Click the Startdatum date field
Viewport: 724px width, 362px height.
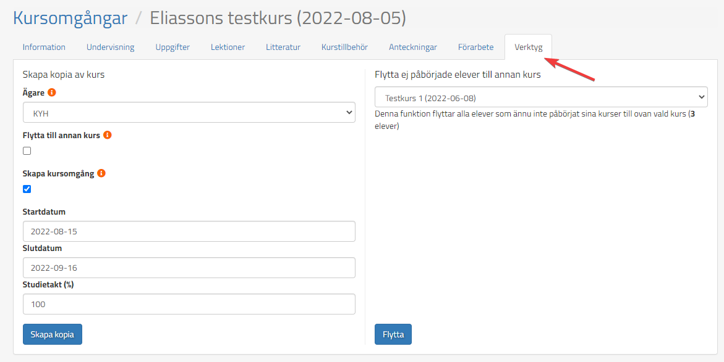tap(189, 231)
